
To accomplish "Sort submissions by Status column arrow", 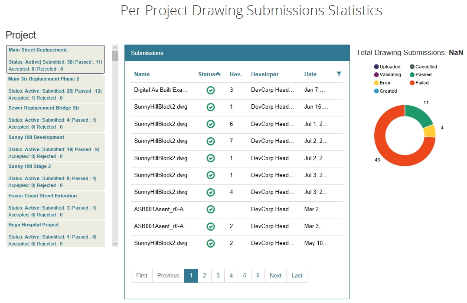I will click(218, 74).
